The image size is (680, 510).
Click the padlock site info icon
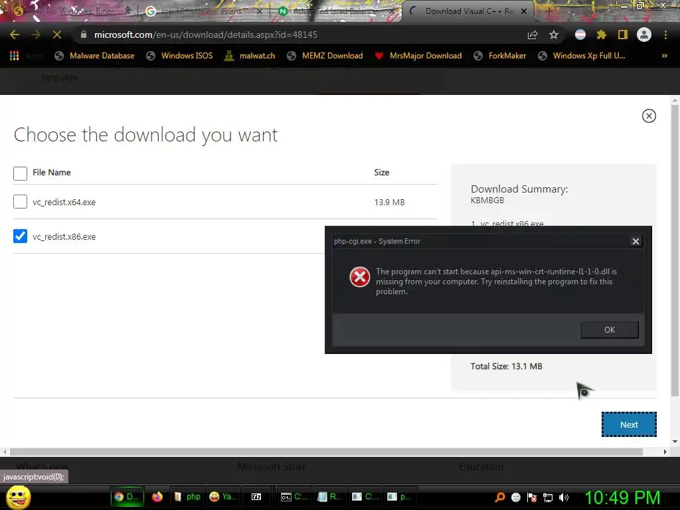pos(84,35)
